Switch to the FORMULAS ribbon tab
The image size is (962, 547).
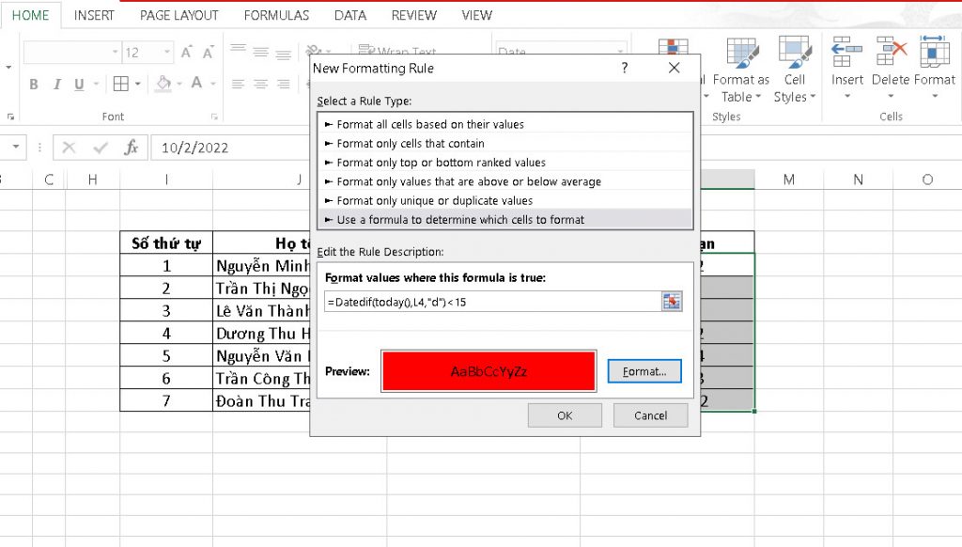(276, 15)
